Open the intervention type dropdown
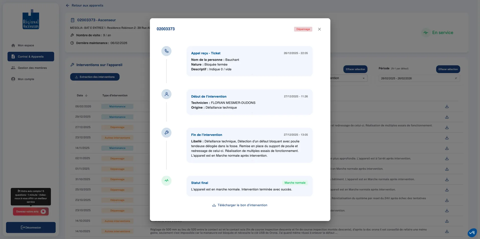480x239 pixels. [364, 78]
